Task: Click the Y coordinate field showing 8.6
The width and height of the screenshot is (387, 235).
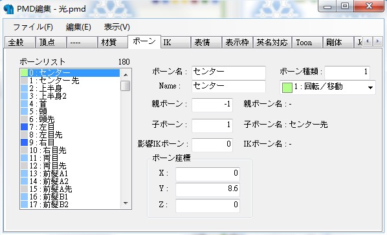Action: (x=208, y=189)
